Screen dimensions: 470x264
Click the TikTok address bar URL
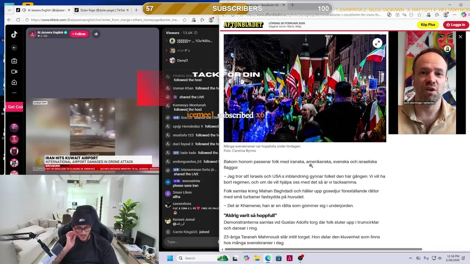tap(105, 20)
